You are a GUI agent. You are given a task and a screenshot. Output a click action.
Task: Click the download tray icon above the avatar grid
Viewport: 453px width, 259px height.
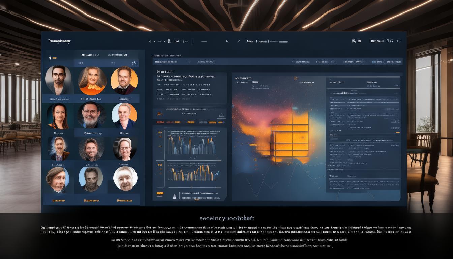pyautogui.click(x=134, y=63)
